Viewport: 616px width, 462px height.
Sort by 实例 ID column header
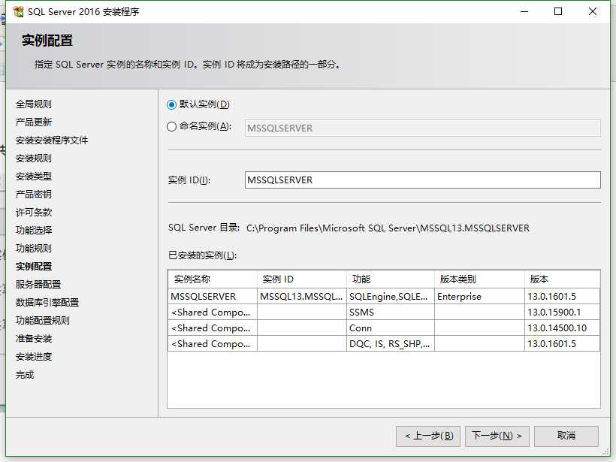[x=302, y=279]
